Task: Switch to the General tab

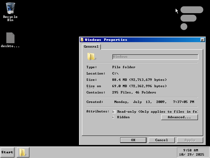Action: pos(91,47)
